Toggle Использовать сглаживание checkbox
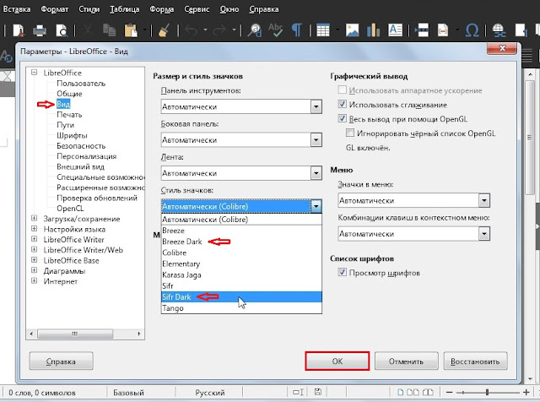The width and height of the screenshot is (540, 402). point(342,104)
